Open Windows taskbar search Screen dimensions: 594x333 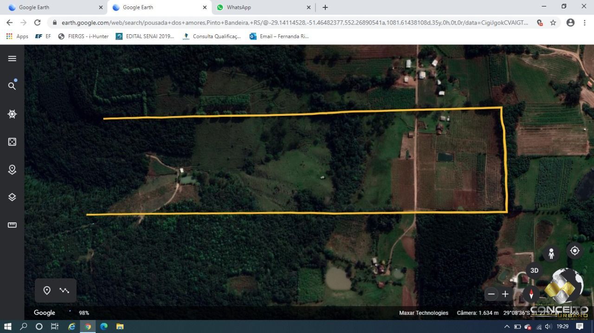pos(24,327)
